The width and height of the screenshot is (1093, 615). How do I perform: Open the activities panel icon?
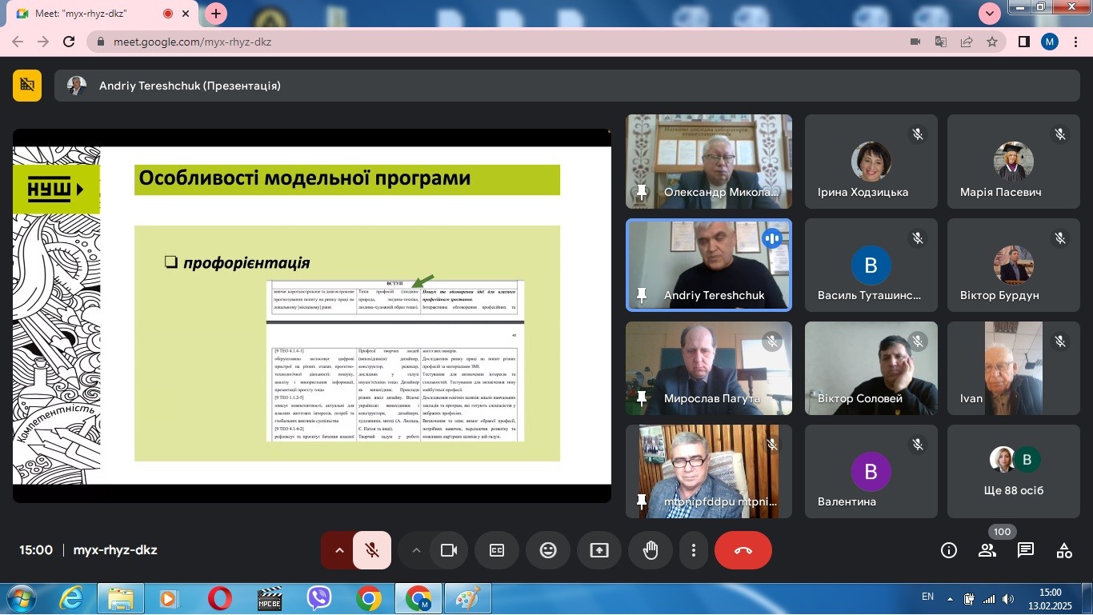1064,550
